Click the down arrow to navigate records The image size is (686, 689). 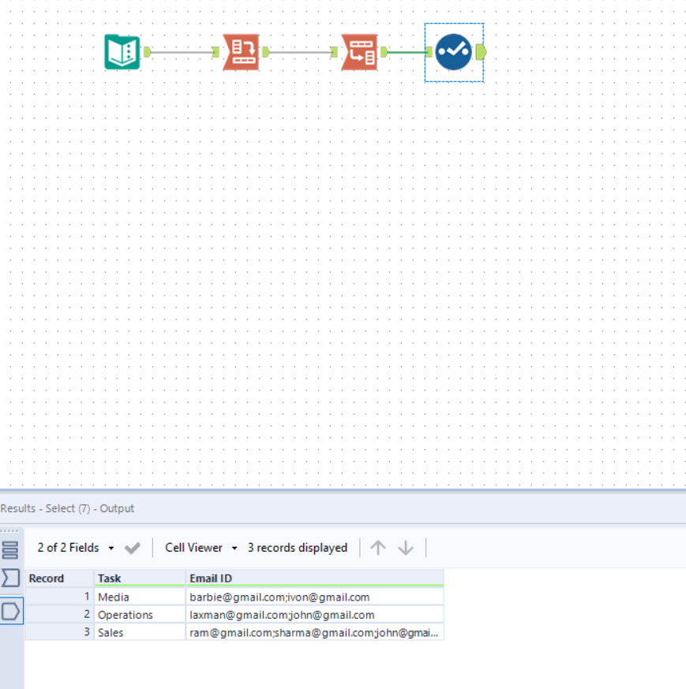[406, 548]
